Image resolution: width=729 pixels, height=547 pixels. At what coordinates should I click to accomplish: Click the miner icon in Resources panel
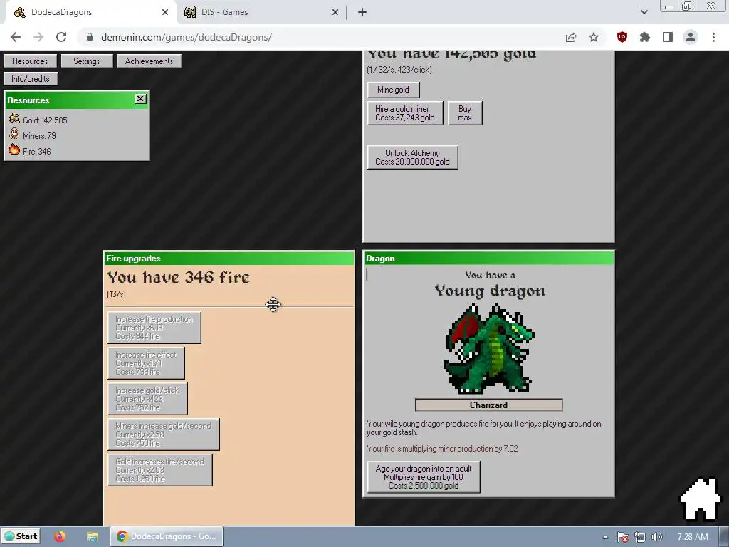point(14,135)
